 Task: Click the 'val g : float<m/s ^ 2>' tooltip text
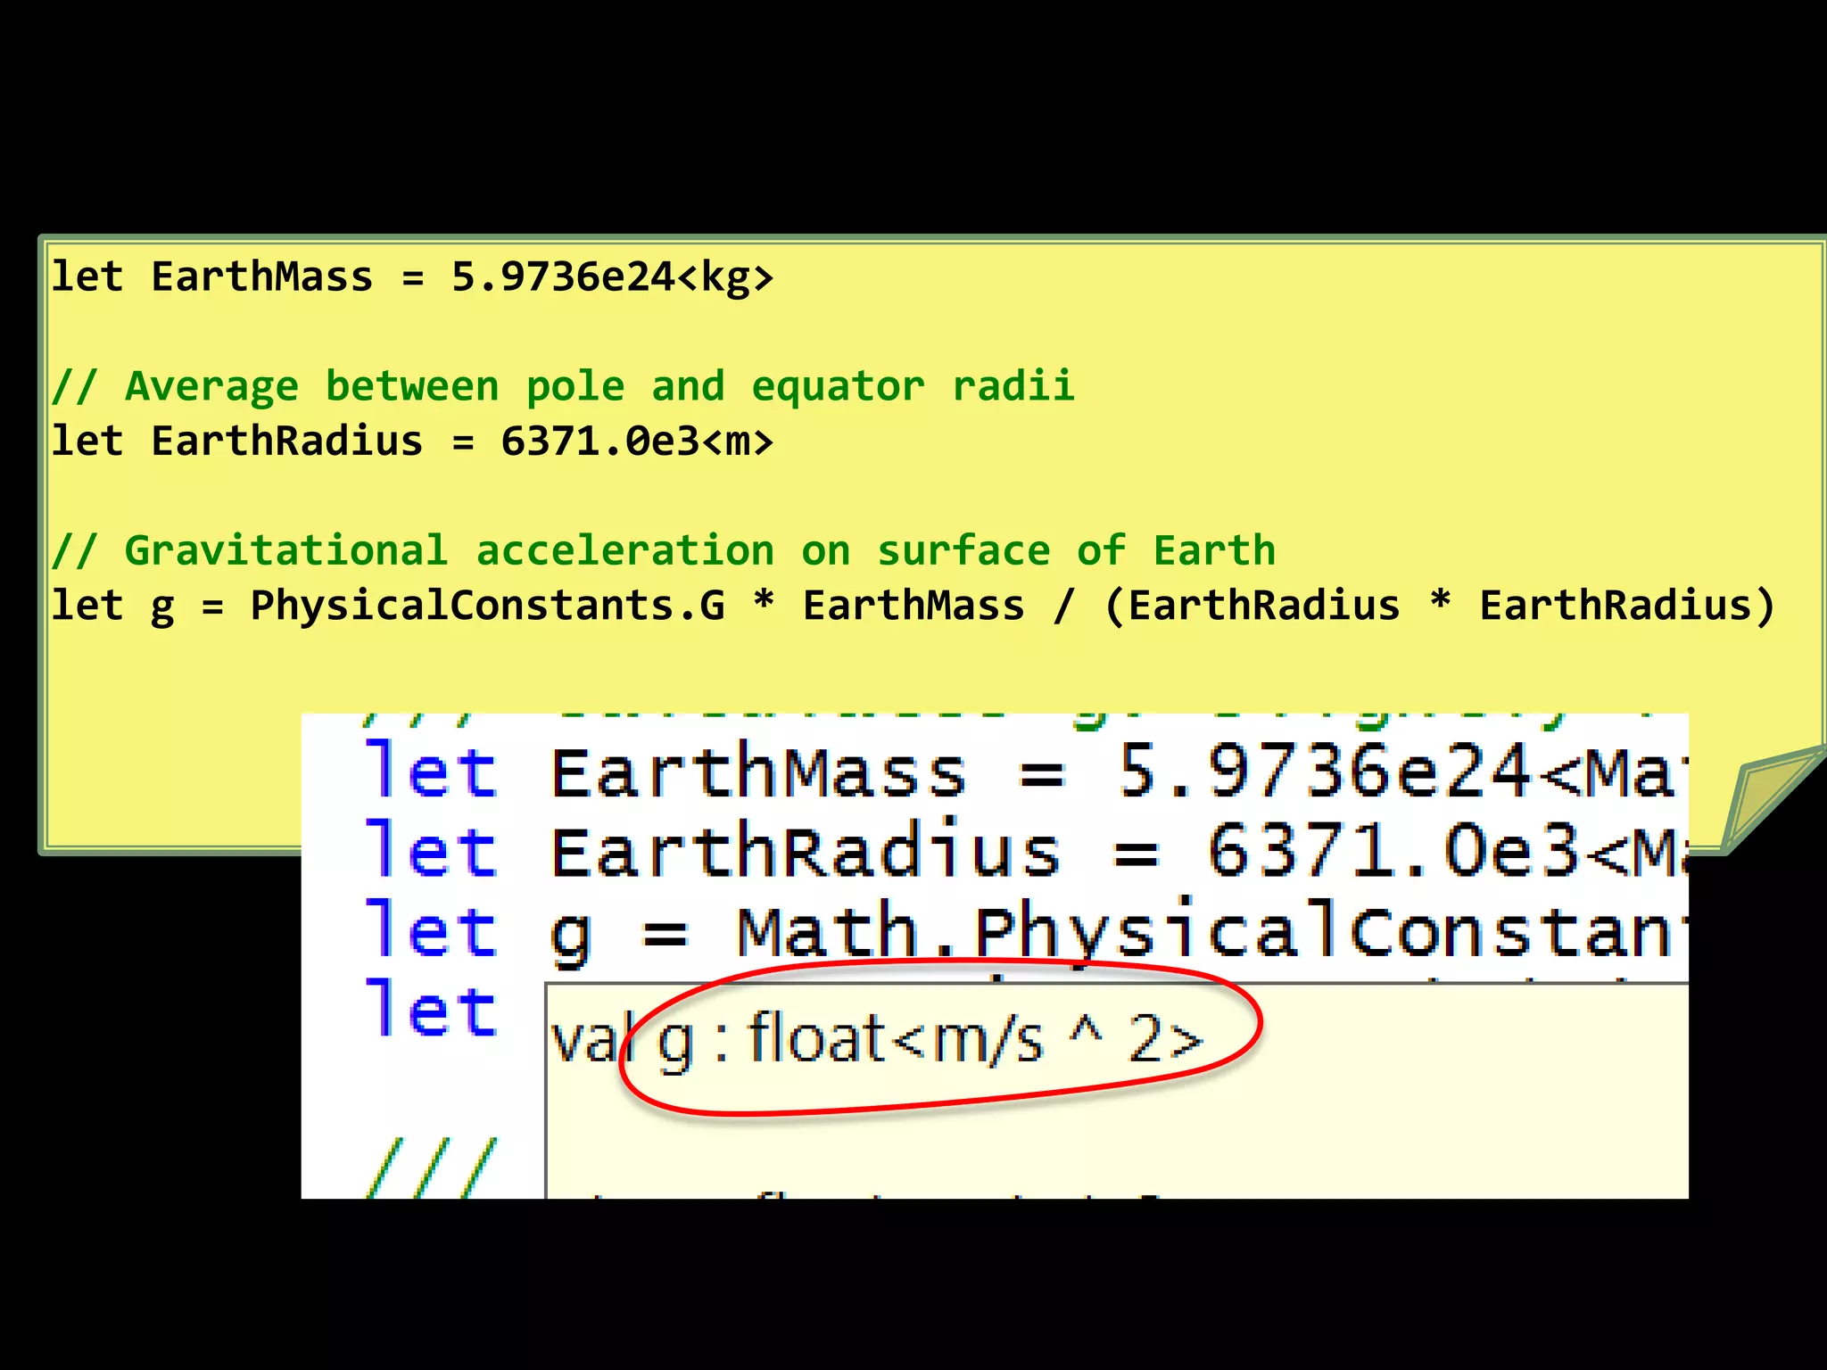(x=877, y=1041)
